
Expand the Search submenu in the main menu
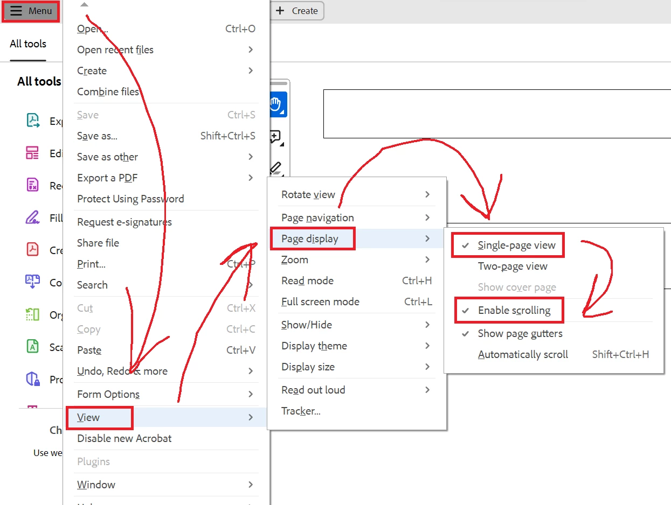[166, 285]
